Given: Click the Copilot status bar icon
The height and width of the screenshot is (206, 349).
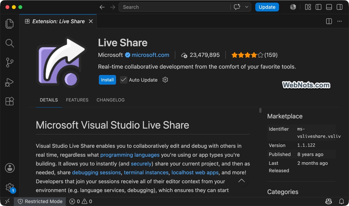Looking at the screenshot, I should tap(329, 201).
